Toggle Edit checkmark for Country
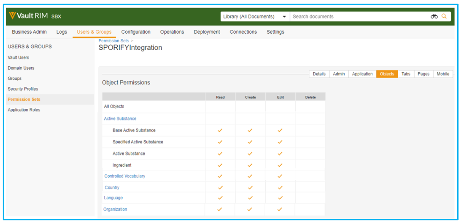The height and width of the screenshot is (224, 461). (x=280, y=187)
